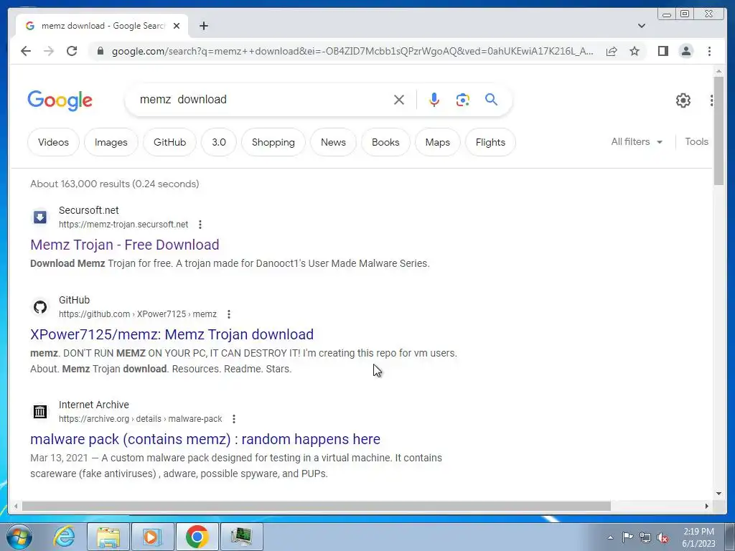The height and width of the screenshot is (551, 735).
Task: Select the 3.0 filter chip
Action: tap(219, 142)
